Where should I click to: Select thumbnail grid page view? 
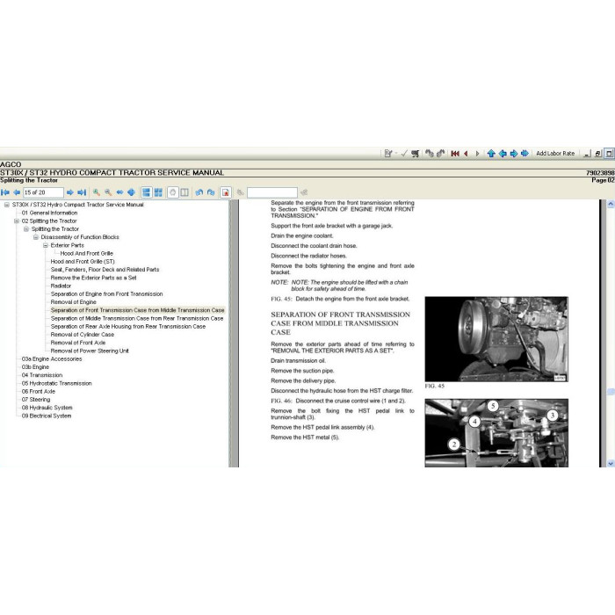click(x=158, y=192)
